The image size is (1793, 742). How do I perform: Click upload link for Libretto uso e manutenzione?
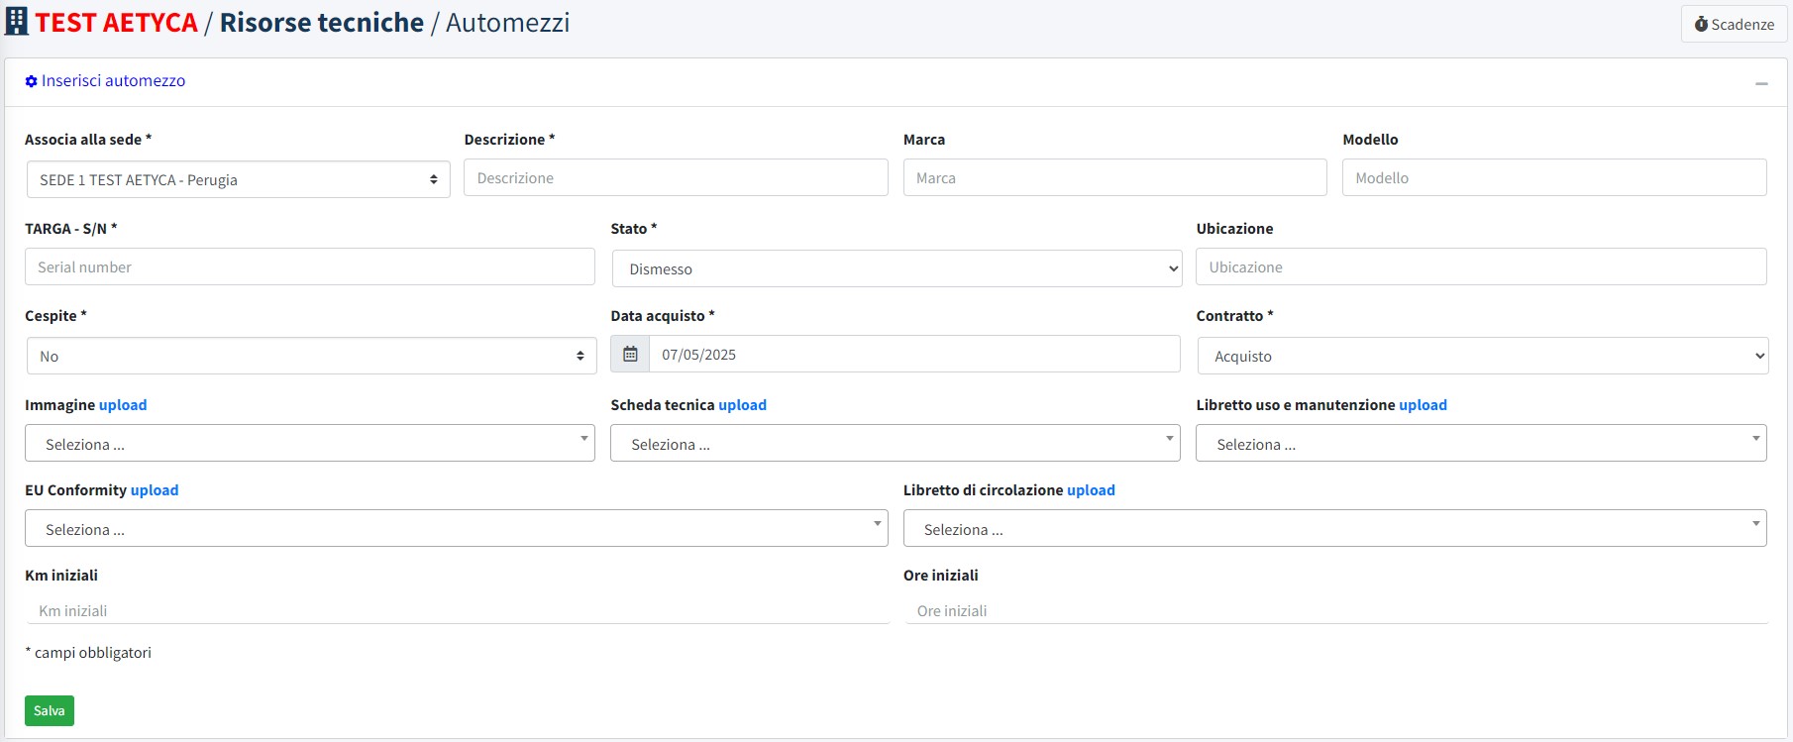click(1423, 405)
